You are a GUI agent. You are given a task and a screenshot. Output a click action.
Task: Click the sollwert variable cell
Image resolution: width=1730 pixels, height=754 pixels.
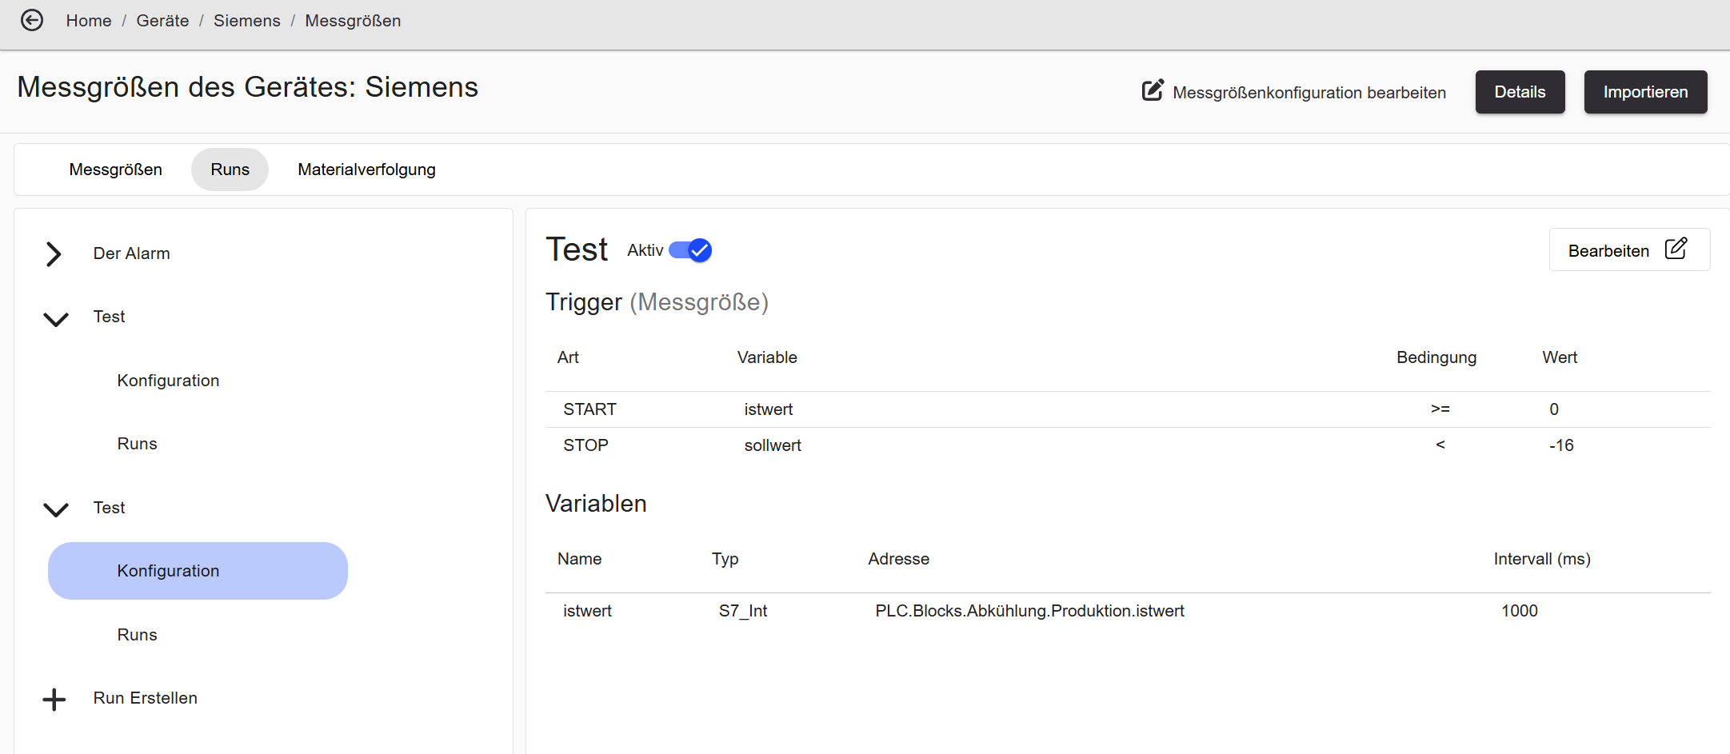pyautogui.click(x=773, y=445)
